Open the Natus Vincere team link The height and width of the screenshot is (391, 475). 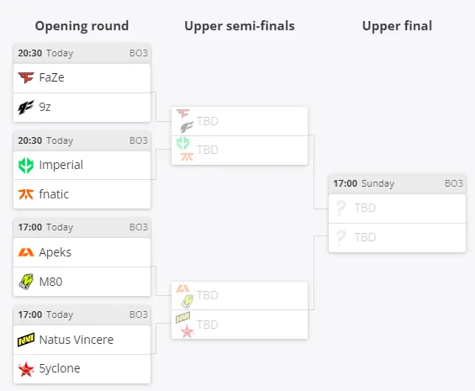point(77,340)
